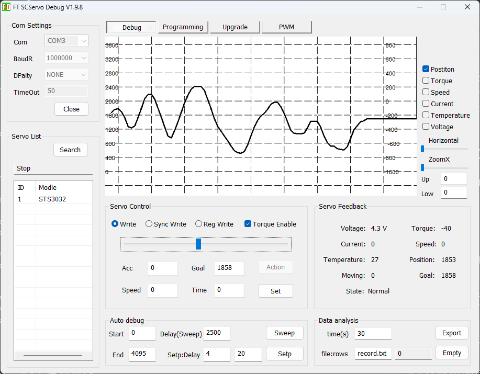Click the Close port button
Image resolution: width=480 pixels, height=374 pixels.
click(71, 109)
